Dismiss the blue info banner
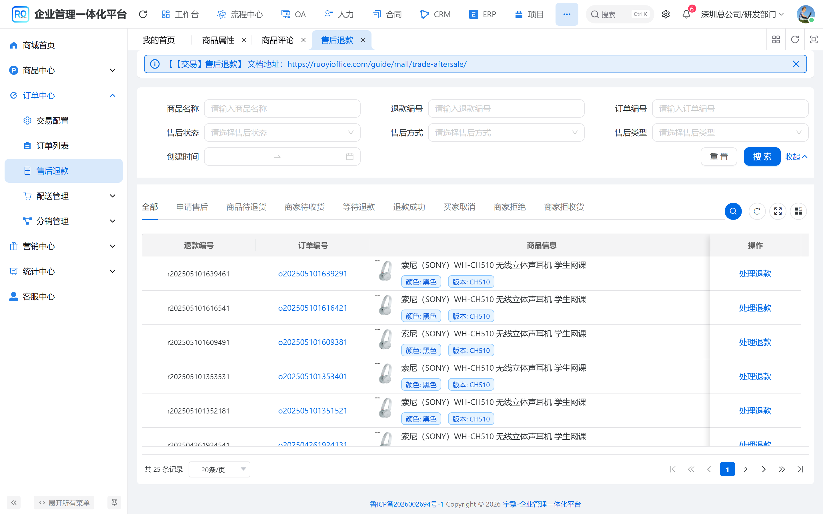 point(796,64)
